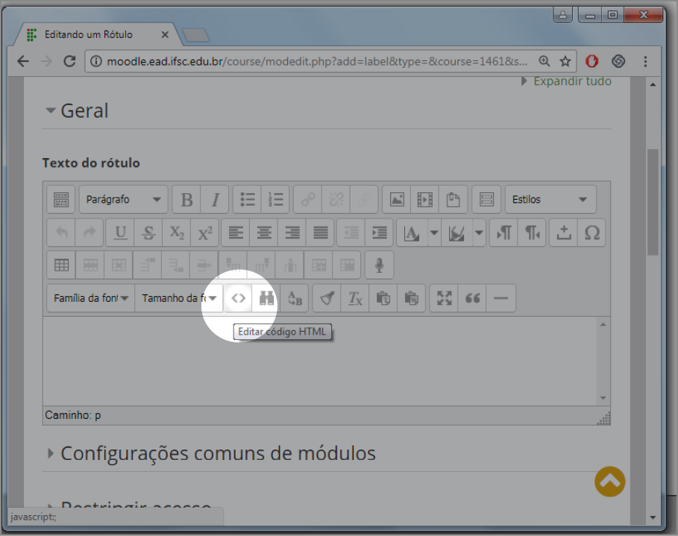
Task: Toggle Italic formatting
Action: point(215,200)
